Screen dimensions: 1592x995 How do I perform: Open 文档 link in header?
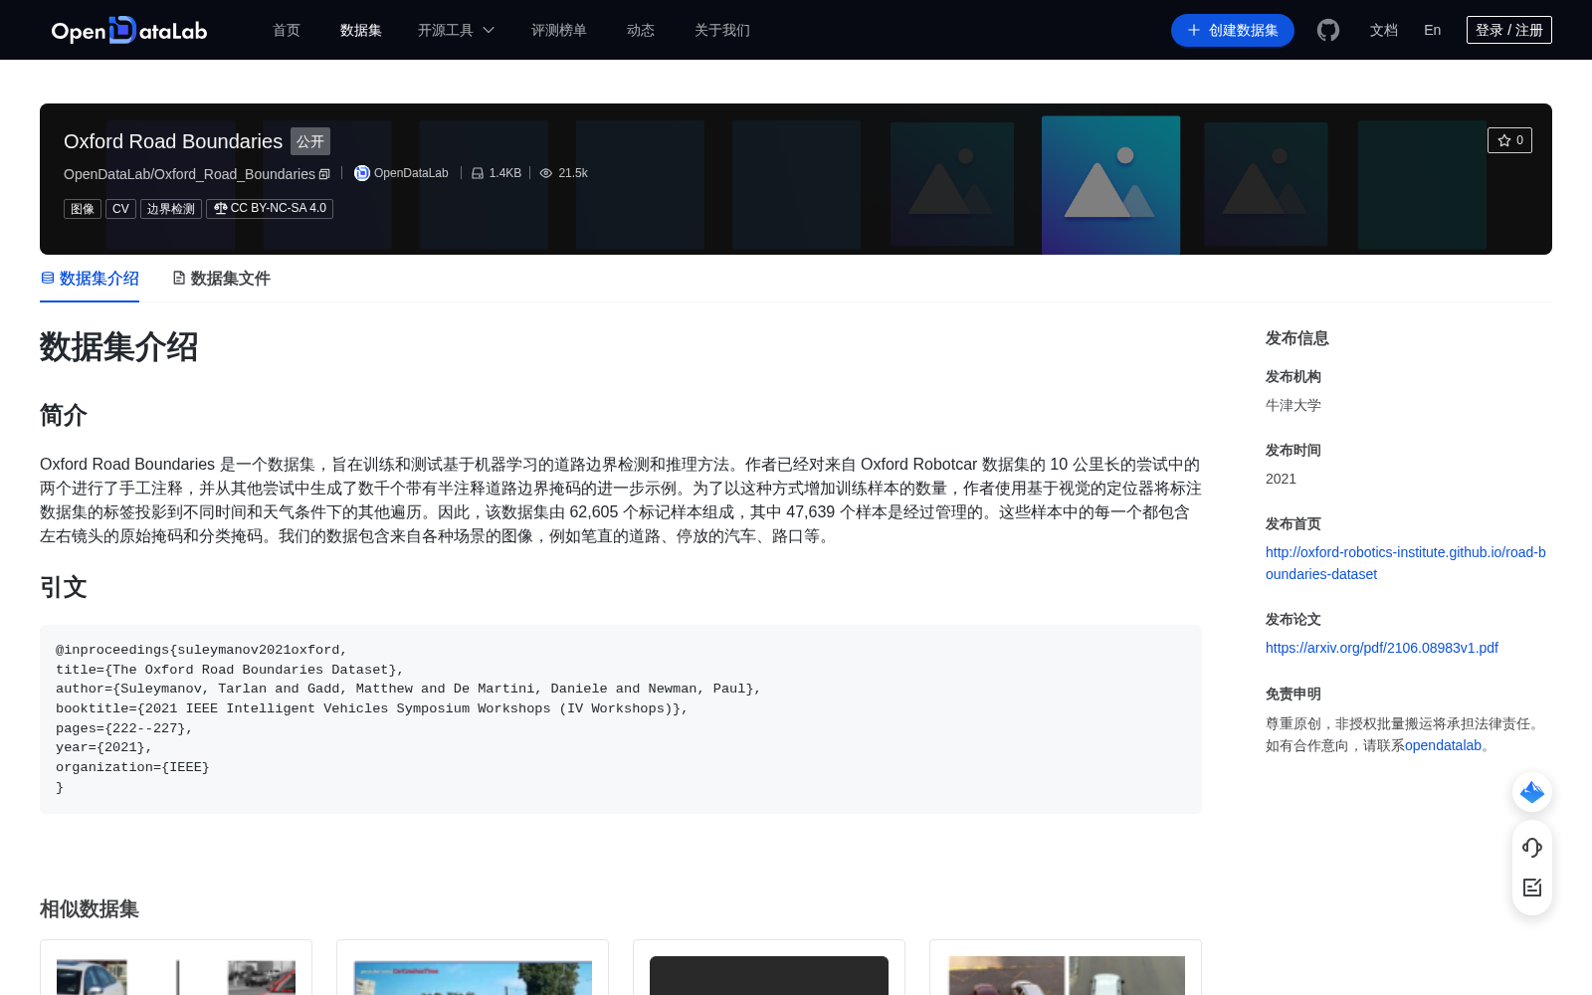point(1384,30)
